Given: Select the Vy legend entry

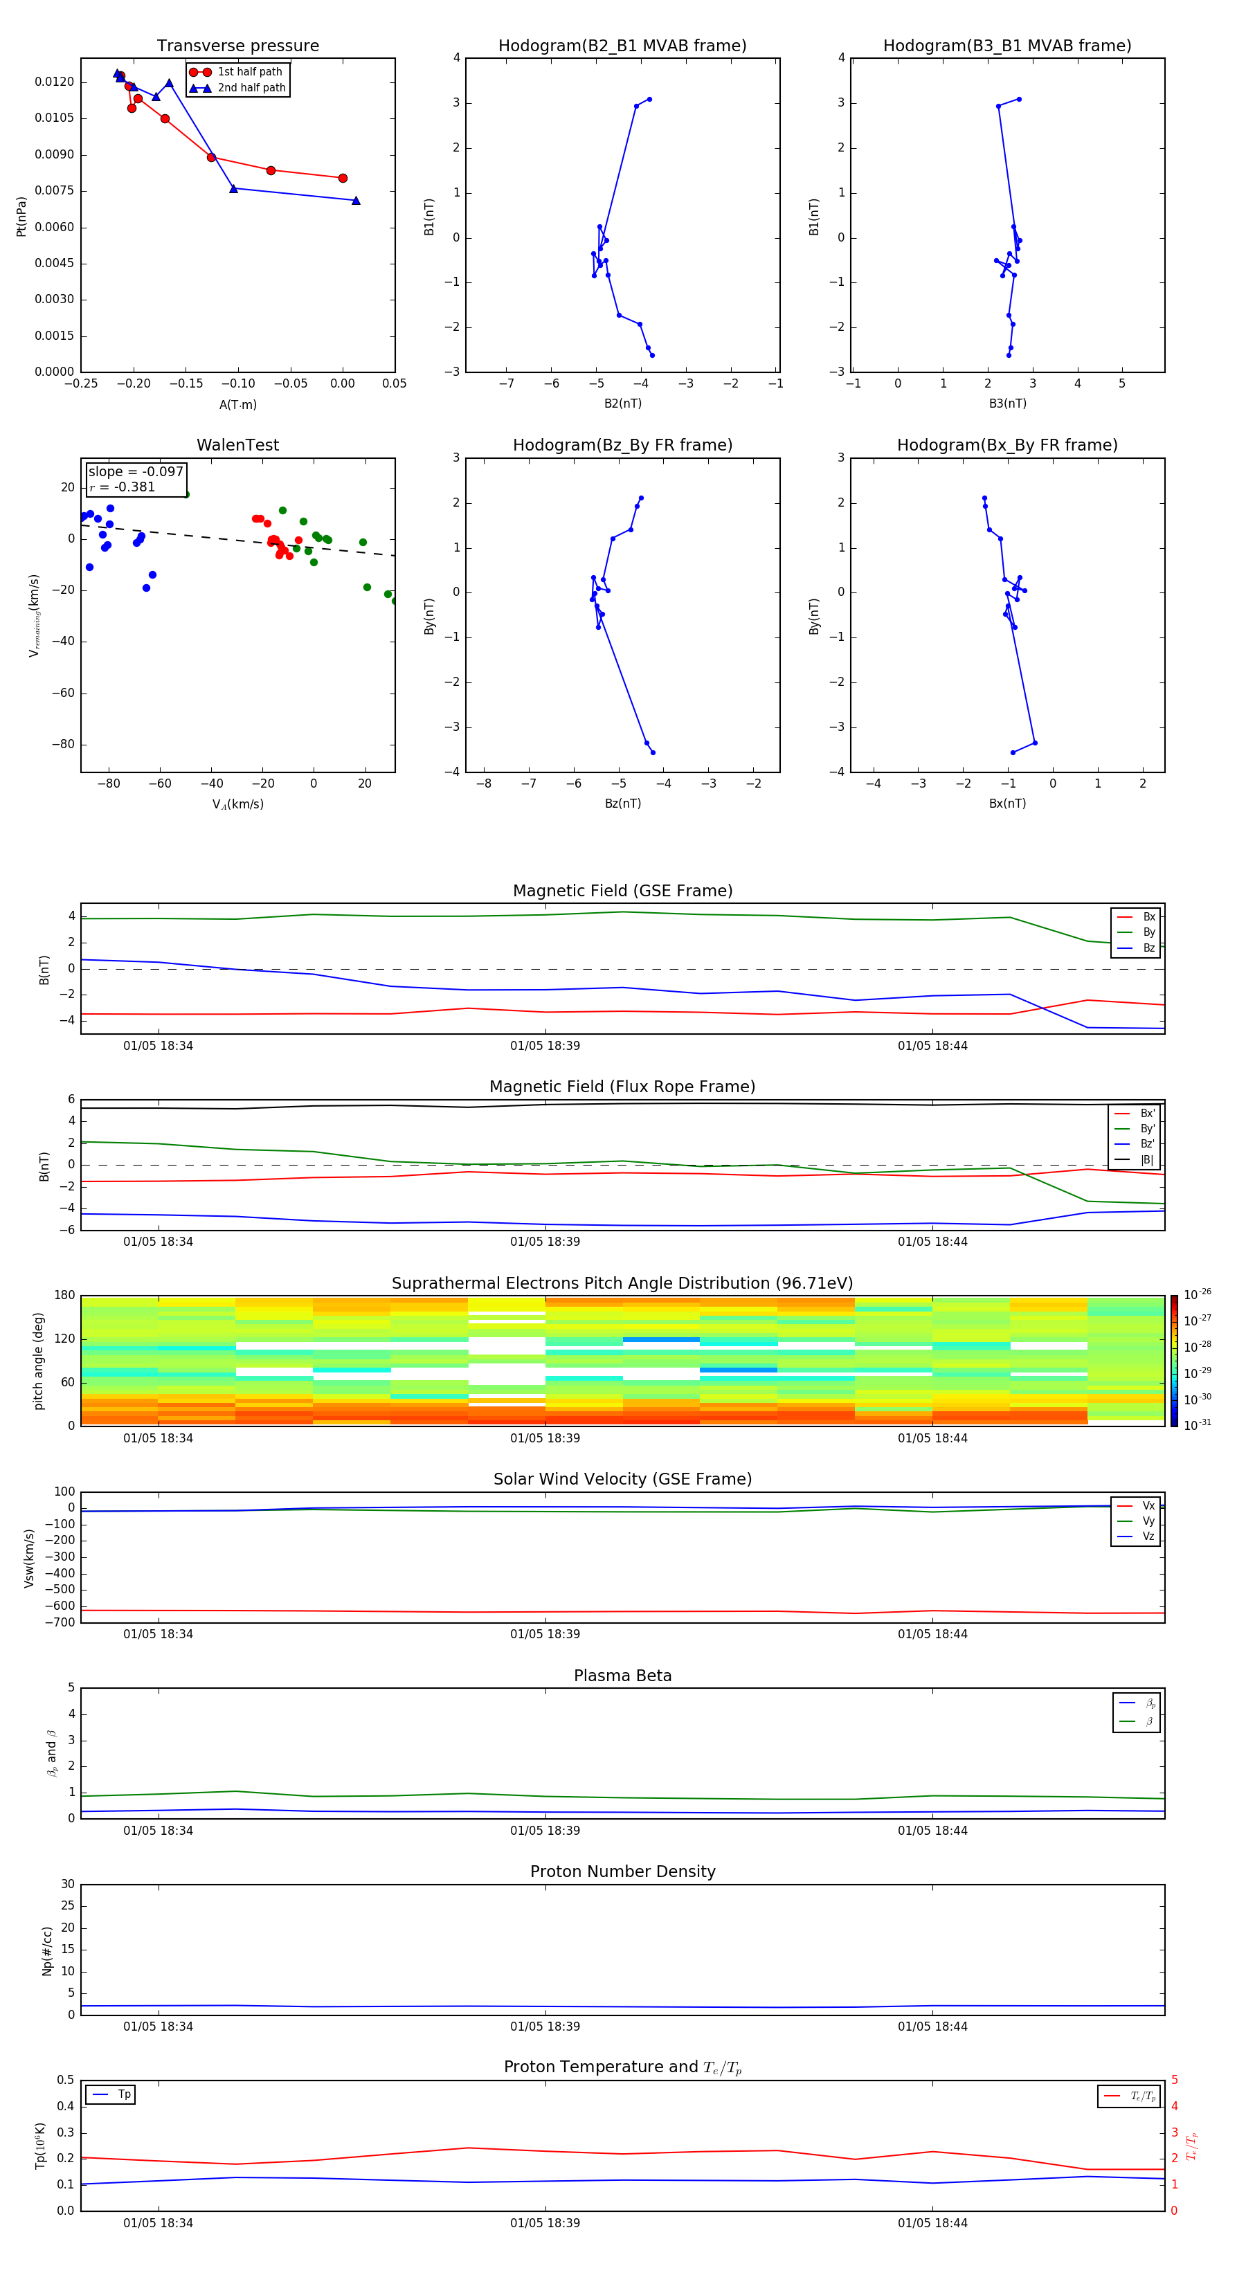Looking at the screenshot, I should [1136, 1521].
